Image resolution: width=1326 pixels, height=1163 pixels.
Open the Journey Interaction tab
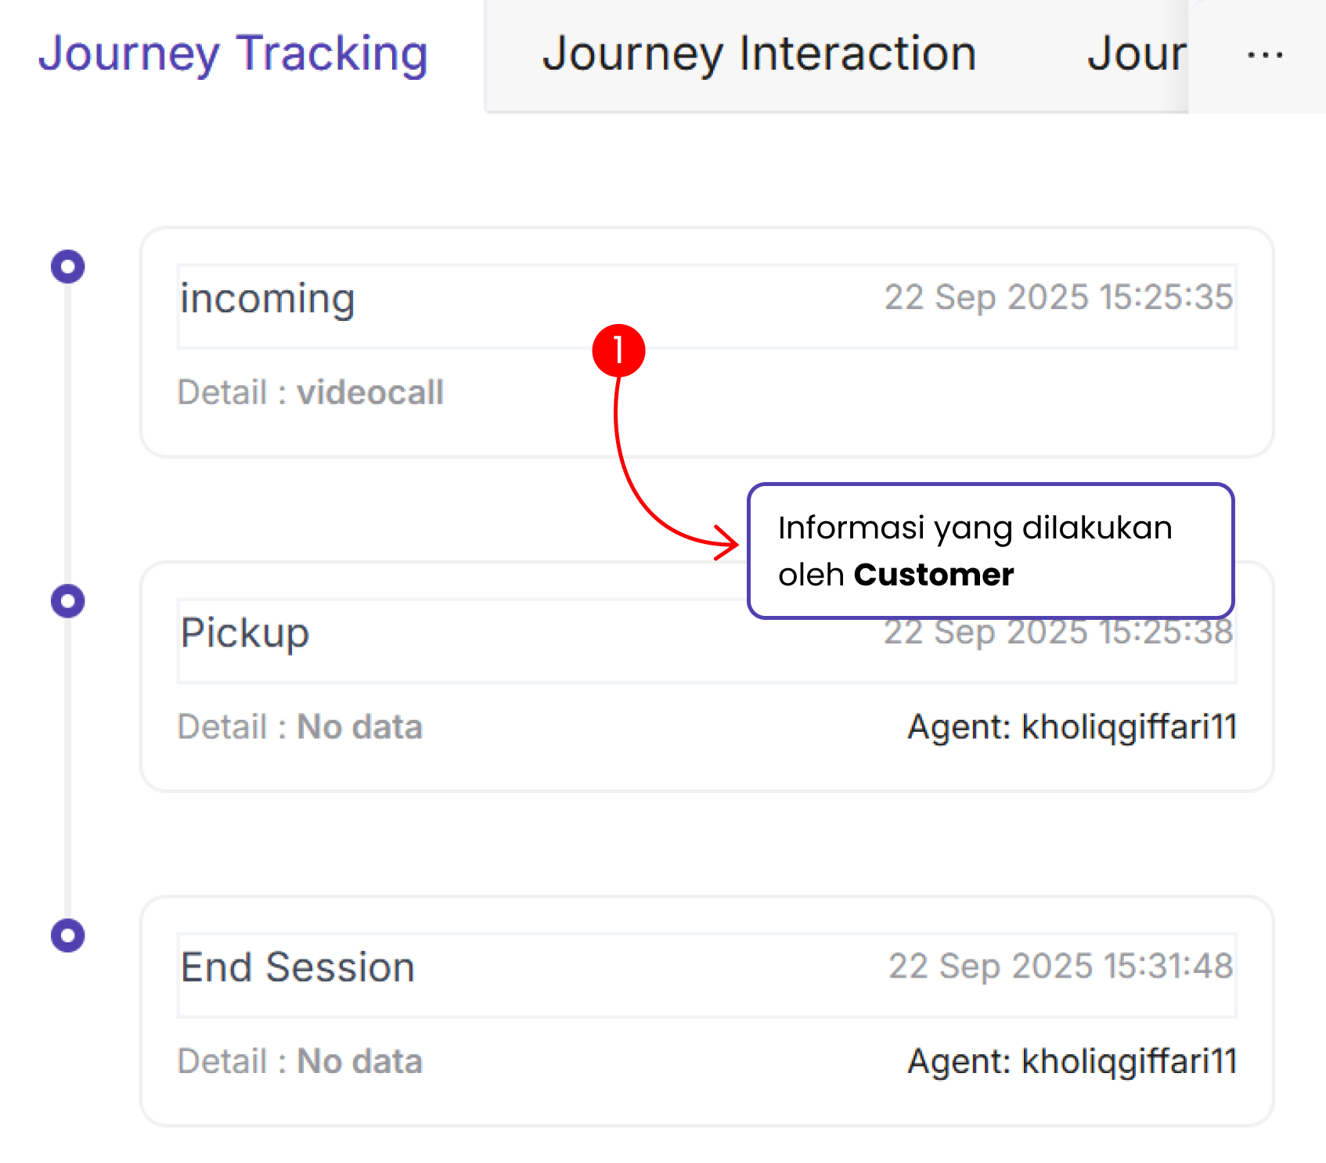click(x=758, y=54)
